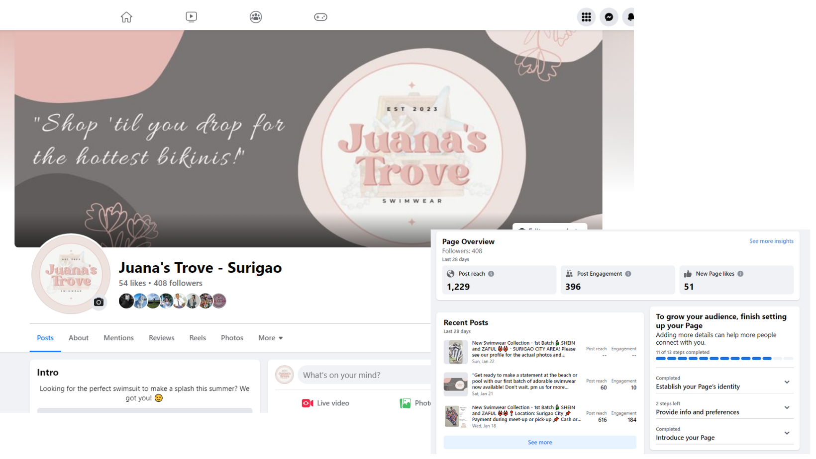The height and width of the screenshot is (459, 816).
Task: Open the Juana's Trove profile picture
Action: pyautogui.click(x=71, y=274)
